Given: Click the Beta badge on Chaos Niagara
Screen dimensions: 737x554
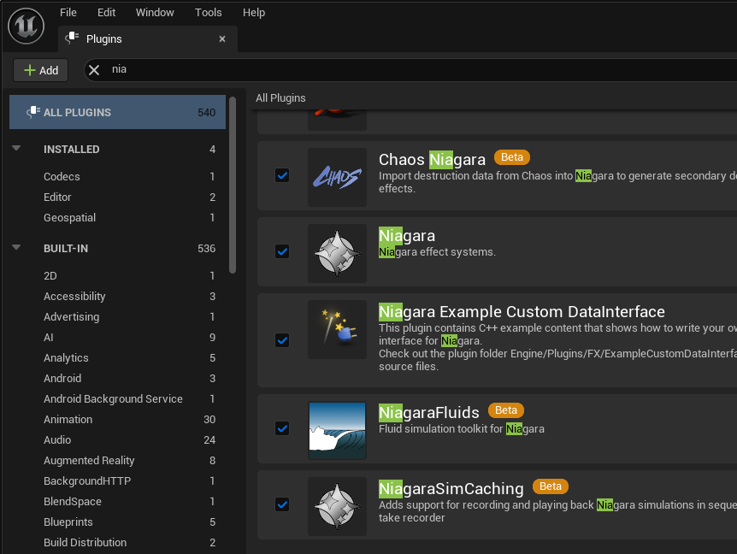Looking at the screenshot, I should coord(512,157).
